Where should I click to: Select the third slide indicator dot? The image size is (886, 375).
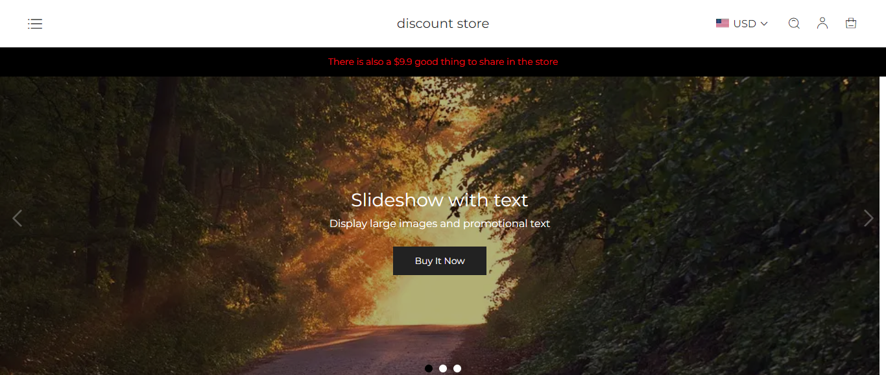(x=457, y=369)
